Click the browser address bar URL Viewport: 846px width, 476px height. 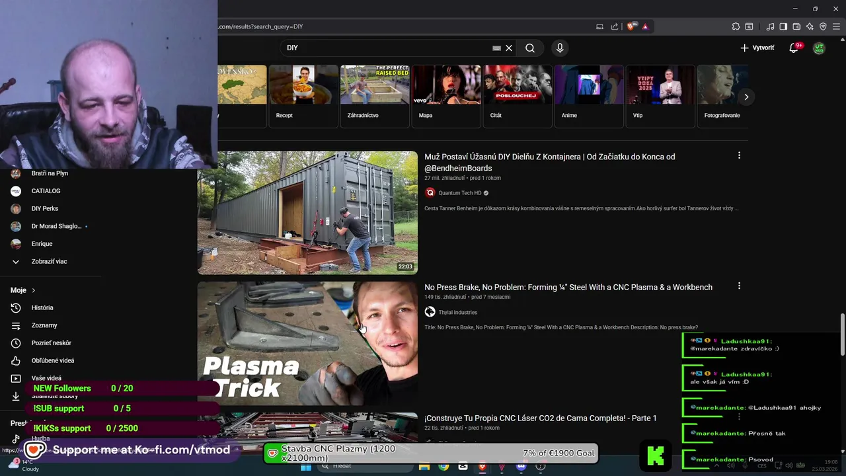click(x=260, y=26)
